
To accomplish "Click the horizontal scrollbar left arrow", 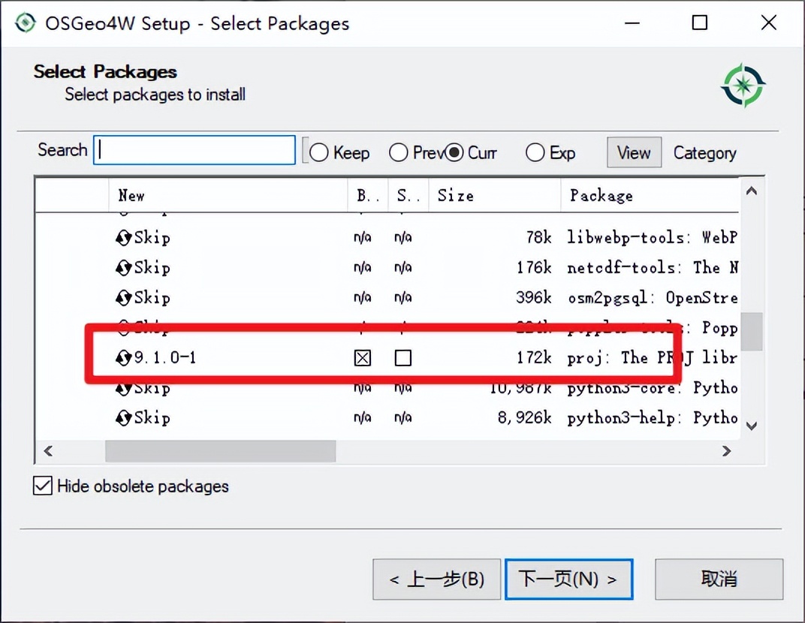I will (48, 451).
